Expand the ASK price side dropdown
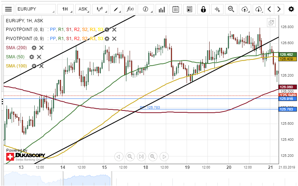Viewport: 298px width, 186px height. (83, 9)
